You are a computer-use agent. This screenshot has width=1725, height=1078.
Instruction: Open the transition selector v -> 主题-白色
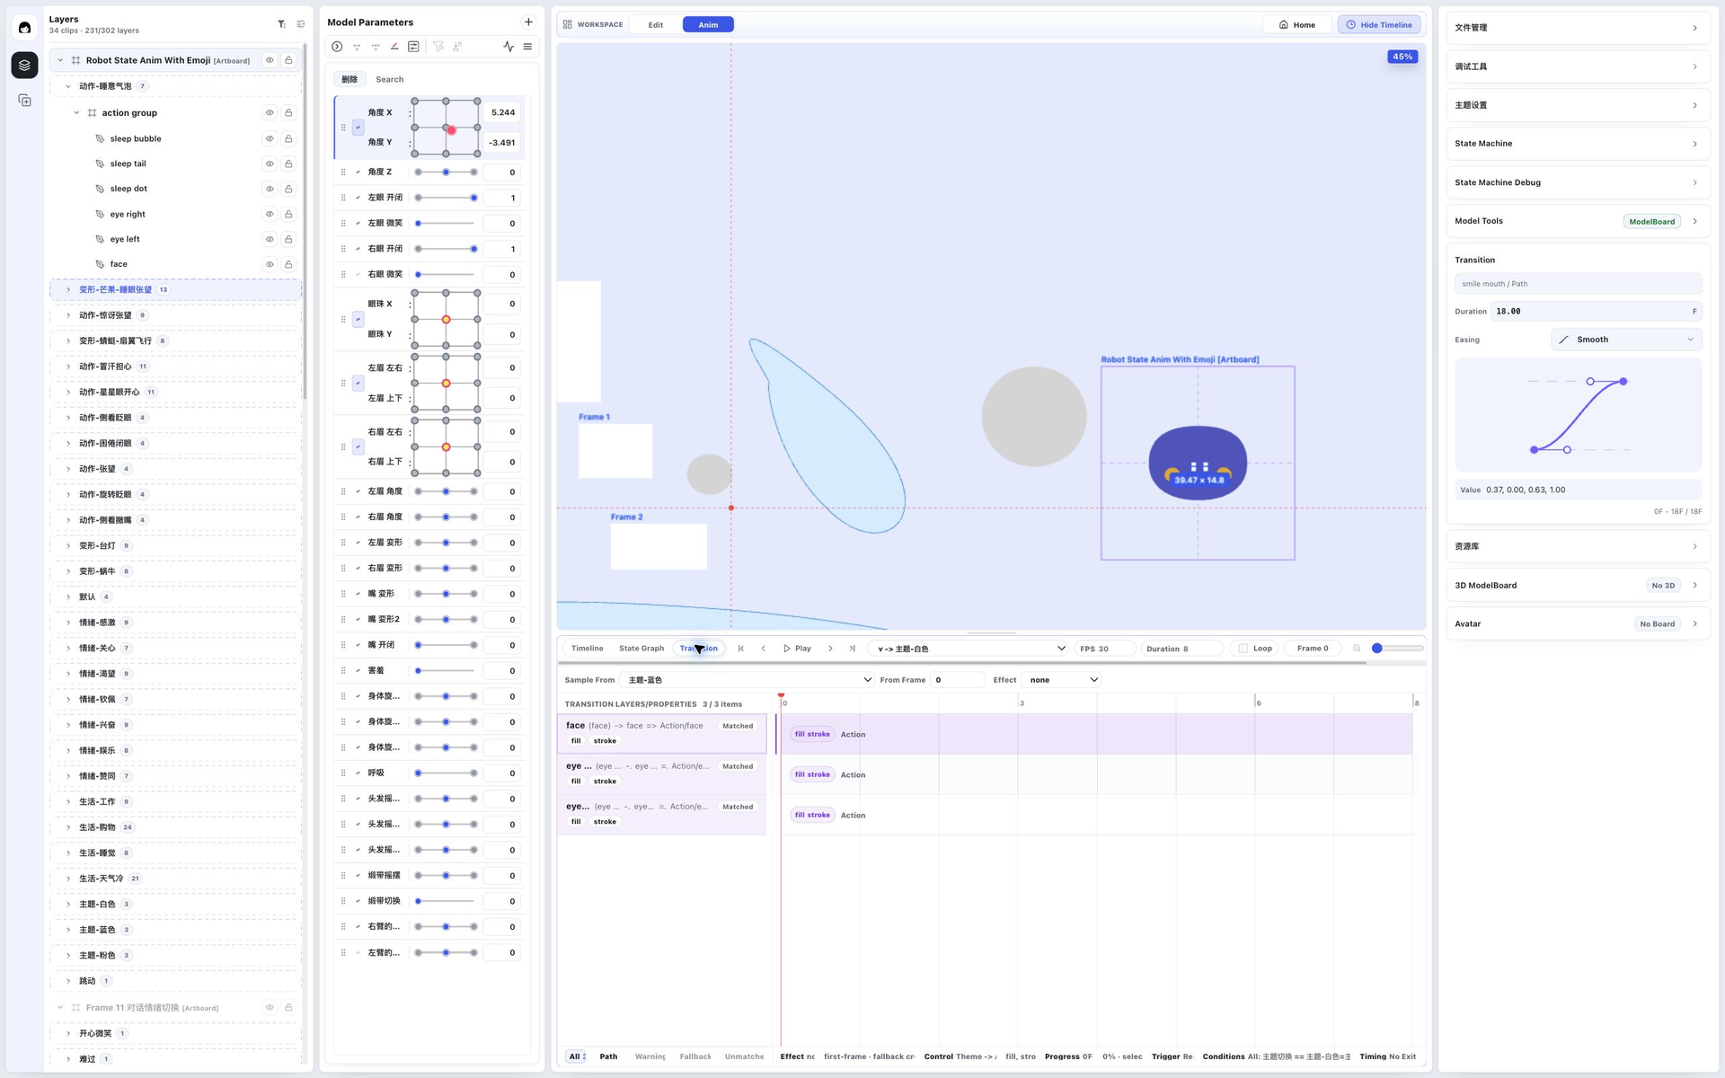969,649
